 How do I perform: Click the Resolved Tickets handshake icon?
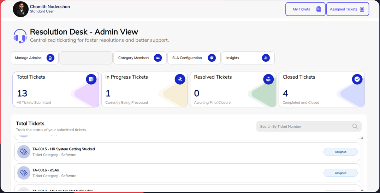pos(268,79)
